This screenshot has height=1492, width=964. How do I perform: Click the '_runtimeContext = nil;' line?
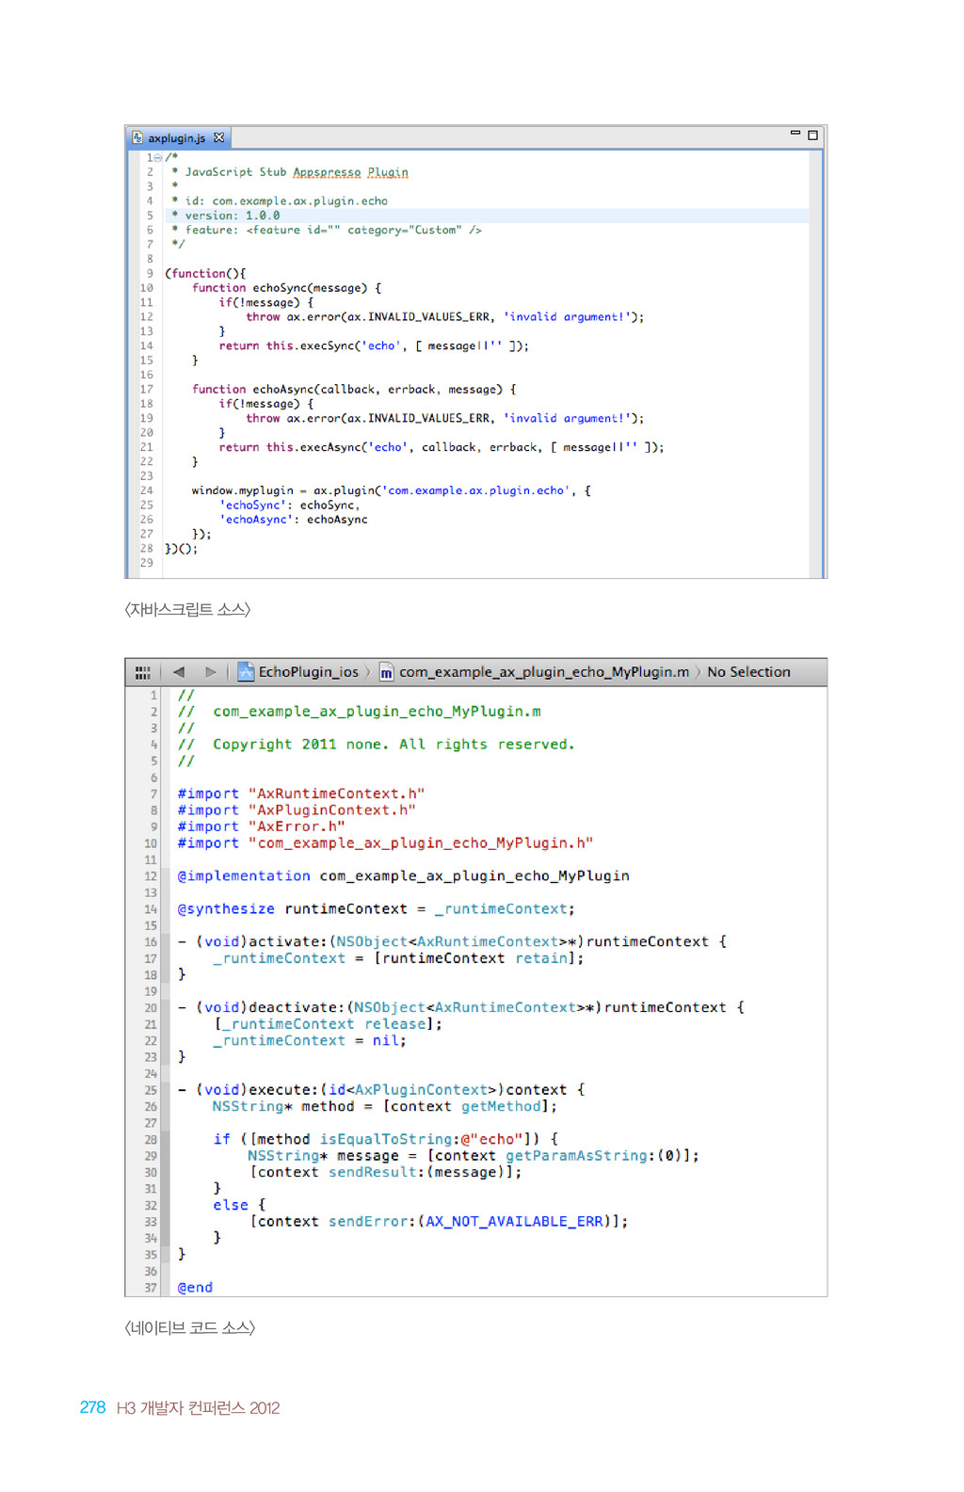(x=310, y=1041)
